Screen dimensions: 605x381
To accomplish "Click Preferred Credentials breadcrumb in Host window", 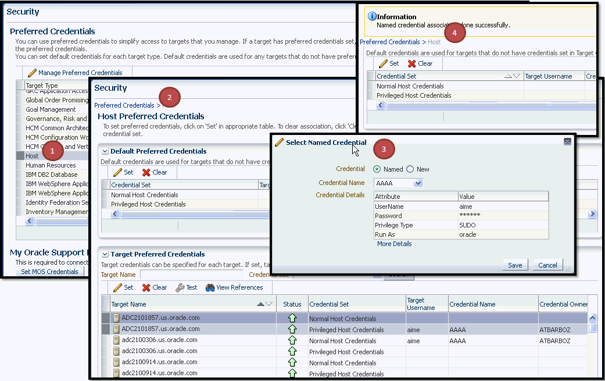I will (x=124, y=105).
